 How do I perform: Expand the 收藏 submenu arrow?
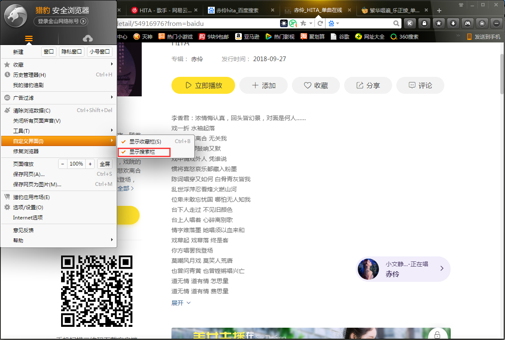tap(112, 64)
